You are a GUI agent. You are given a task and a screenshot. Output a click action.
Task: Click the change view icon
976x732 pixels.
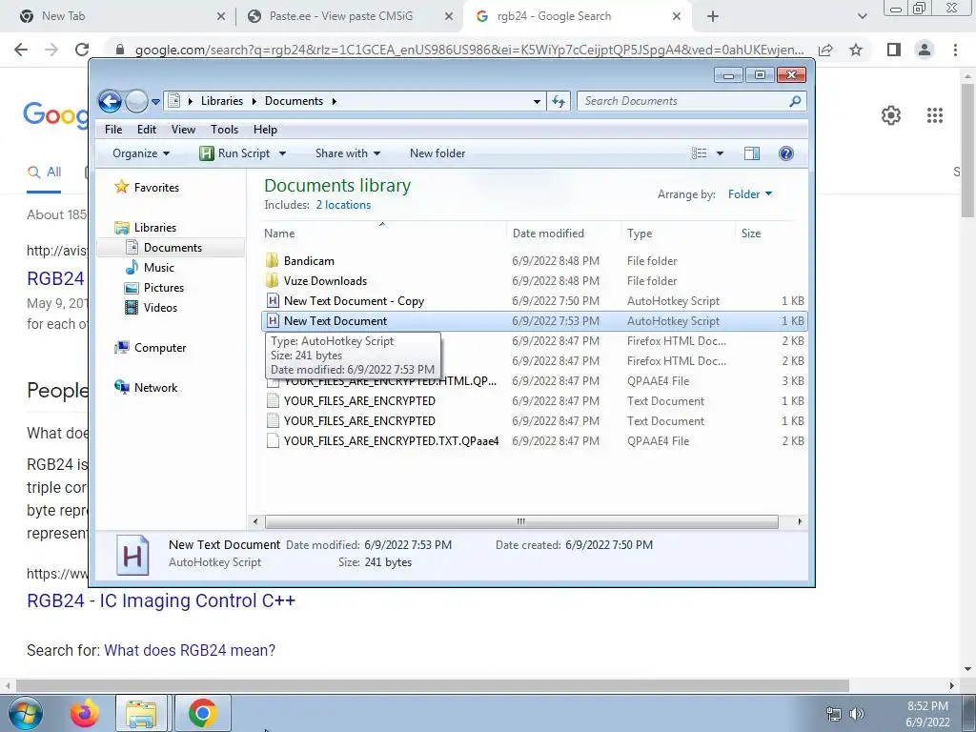[699, 153]
